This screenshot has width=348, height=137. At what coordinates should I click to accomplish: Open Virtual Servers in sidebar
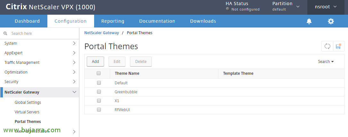point(27,112)
